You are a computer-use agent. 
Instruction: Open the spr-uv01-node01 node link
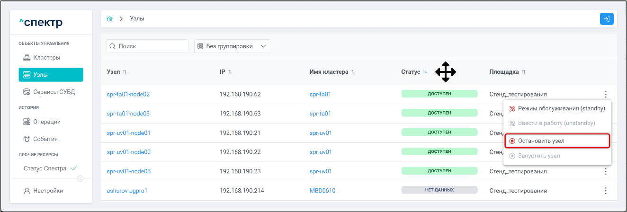129,133
